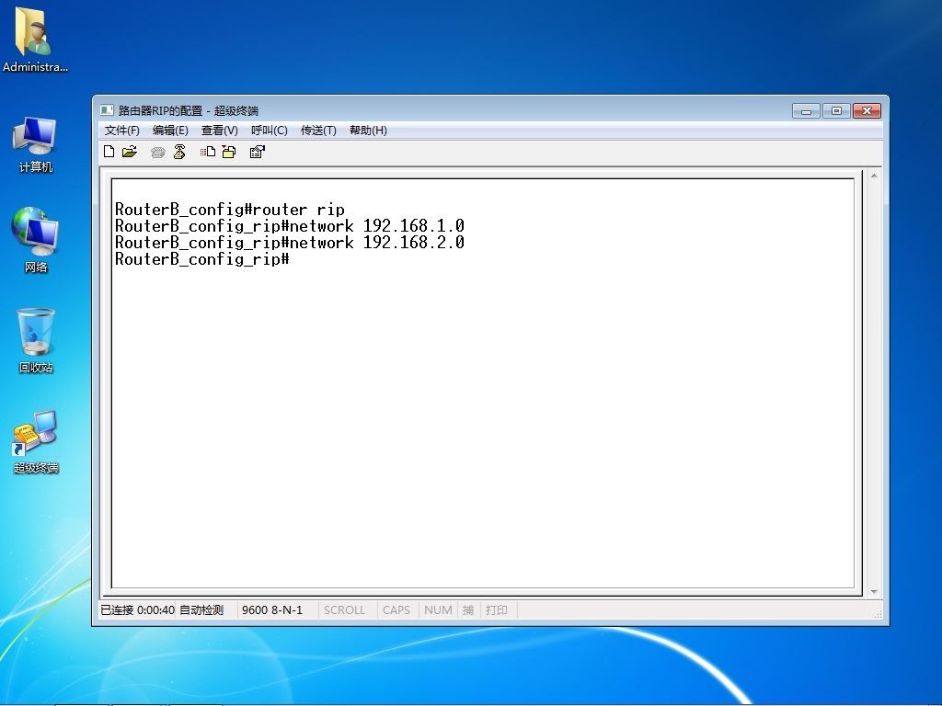The width and height of the screenshot is (942, 706).
Task: Click the 捕 capture status indicator
Action: (468, 610)
